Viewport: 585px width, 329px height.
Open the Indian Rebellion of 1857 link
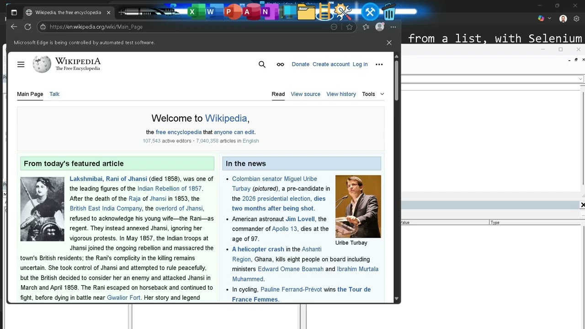pyautogui.click(x=170, y=189)
